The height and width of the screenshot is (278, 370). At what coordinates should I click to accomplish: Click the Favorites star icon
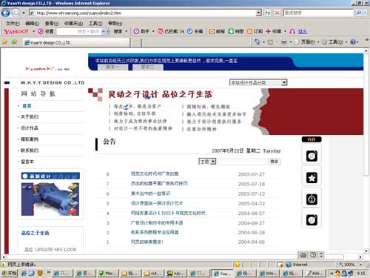(4, 42)
